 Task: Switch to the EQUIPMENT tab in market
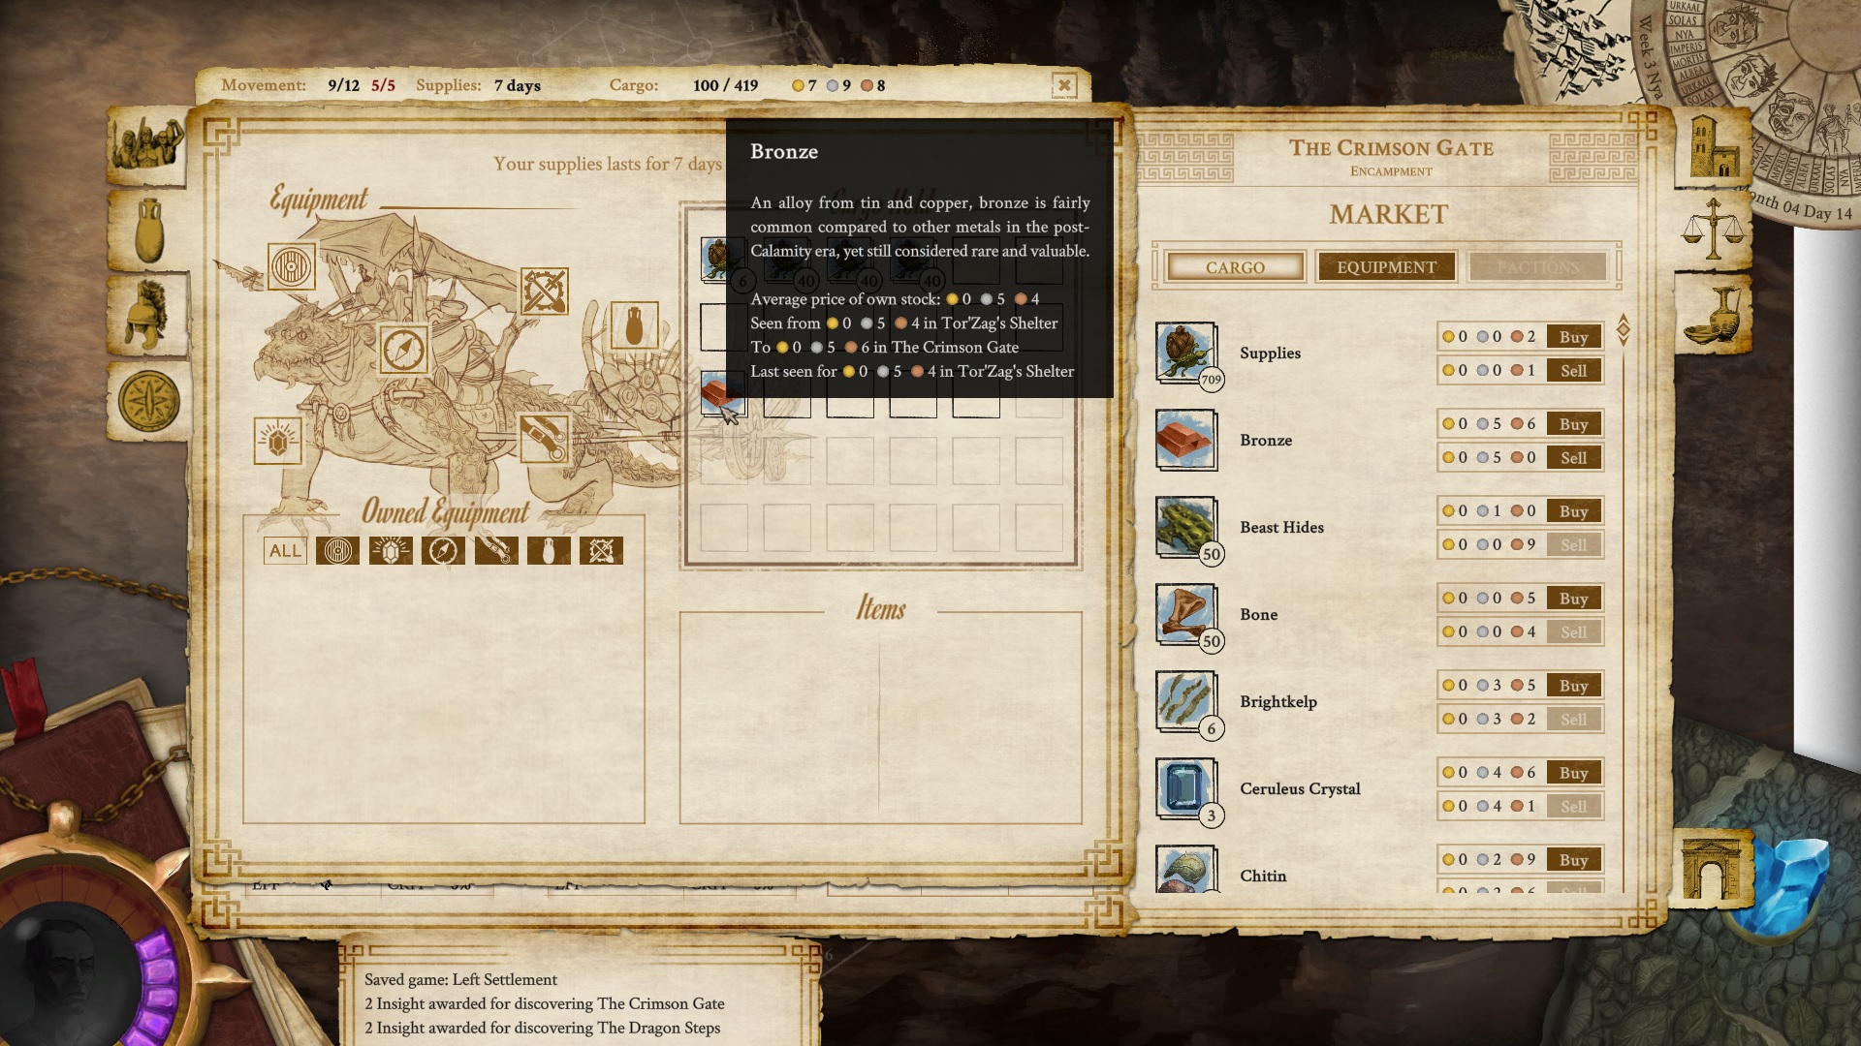click(1387, 265)
